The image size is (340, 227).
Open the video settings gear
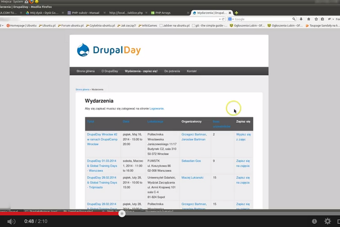328,221
